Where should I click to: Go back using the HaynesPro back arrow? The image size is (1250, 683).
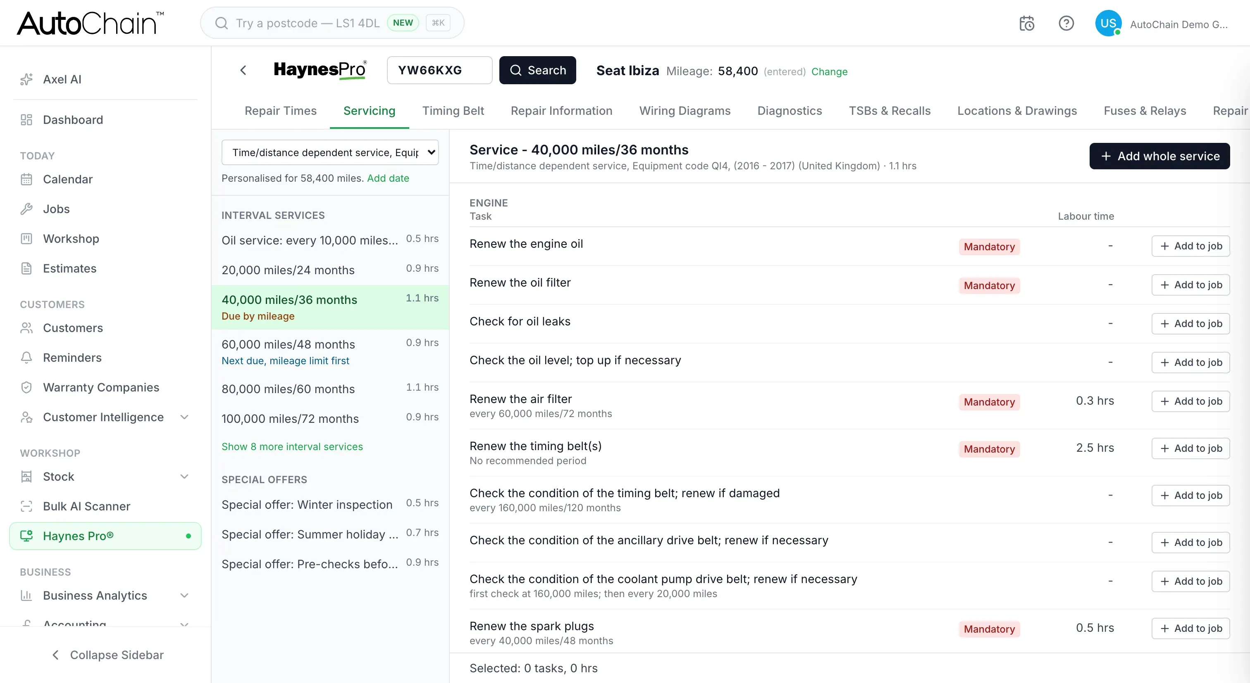click(243, 70)
